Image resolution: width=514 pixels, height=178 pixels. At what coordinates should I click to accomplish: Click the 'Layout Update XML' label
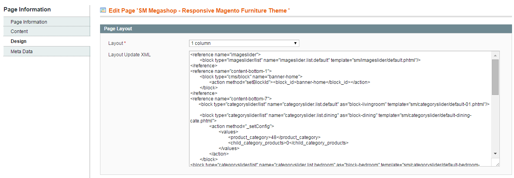(130, 54)
